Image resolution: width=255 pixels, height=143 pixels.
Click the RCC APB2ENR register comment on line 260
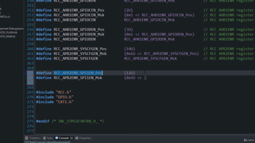tap(229, 49)
